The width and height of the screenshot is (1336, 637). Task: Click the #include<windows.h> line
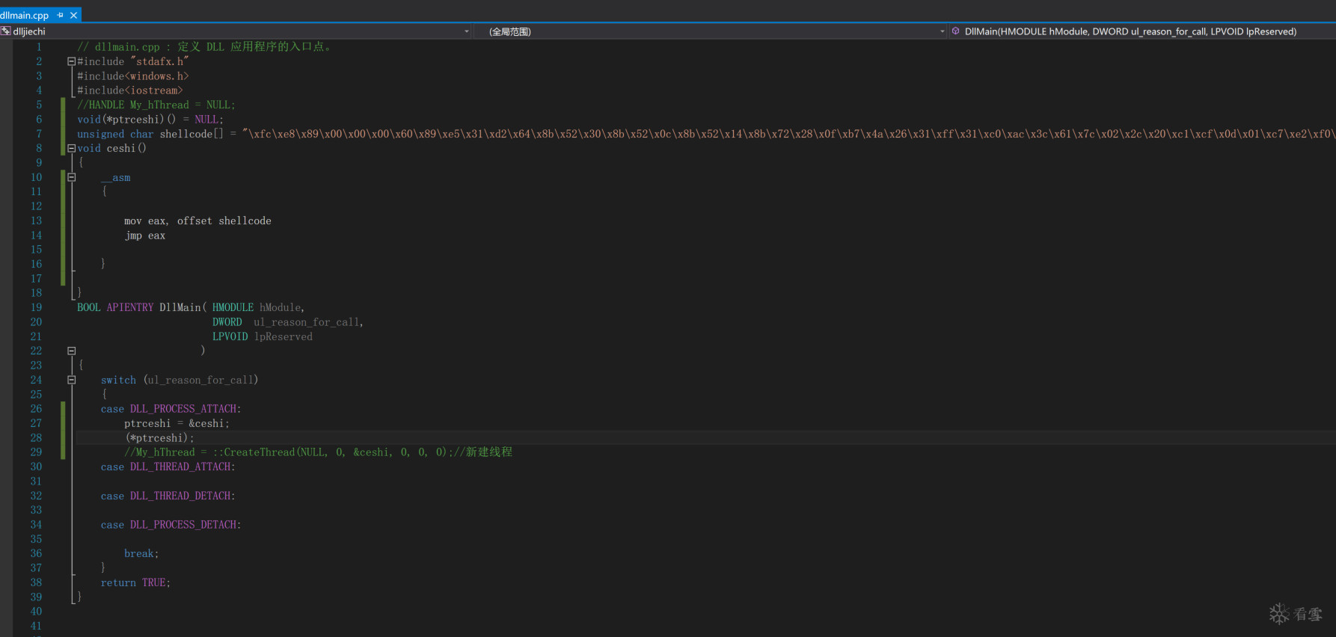point(133,76)
